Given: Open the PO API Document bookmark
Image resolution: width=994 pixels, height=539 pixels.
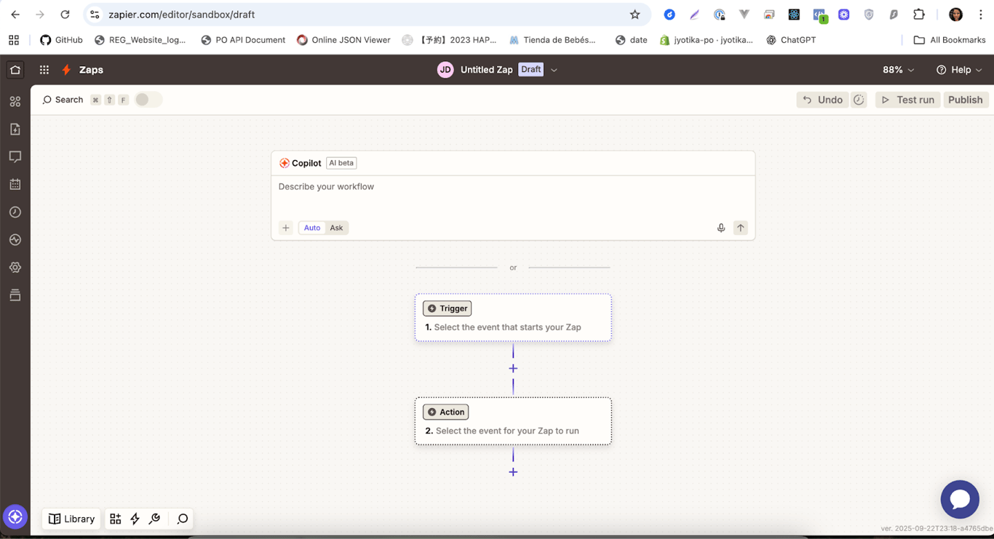Looking at the screenshot, I should coord(243,40).
